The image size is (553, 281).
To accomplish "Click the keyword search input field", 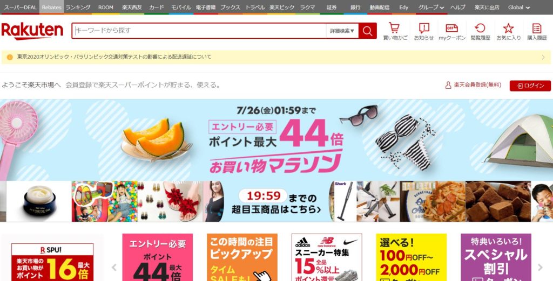I will pyautogui.click(x=199, y=31).
